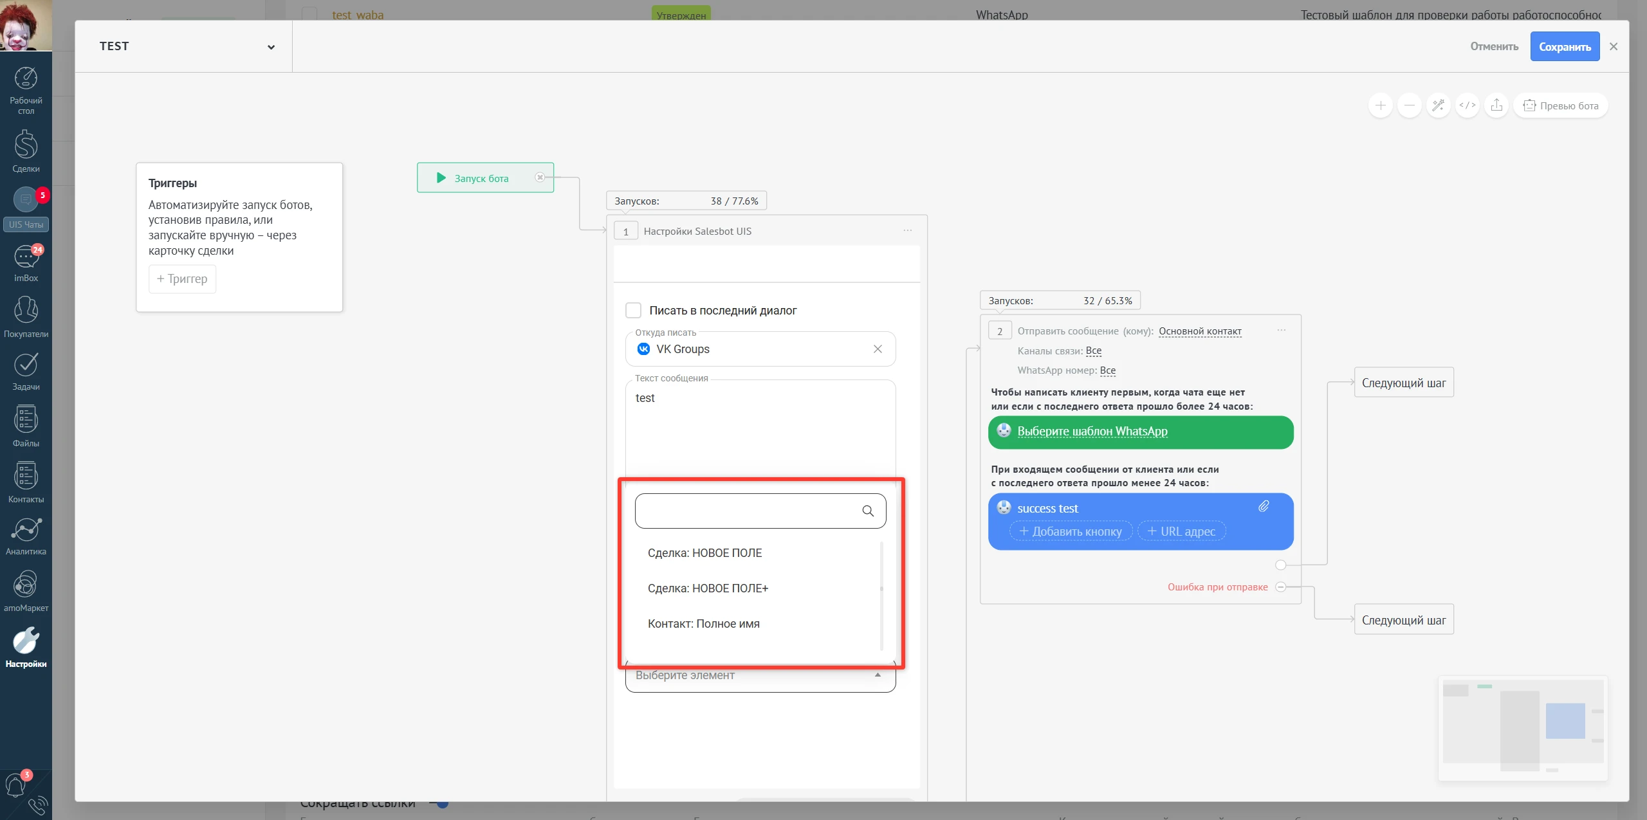Click the field search input box
The image size is (1647, 820).
coord(746,511)
